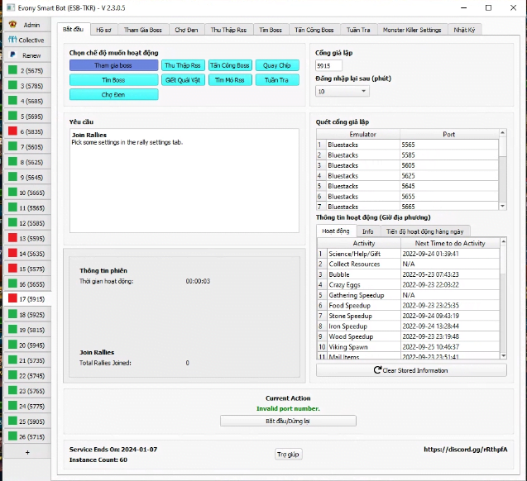This screenshot has width=527, height=481.
Task: Open the Discord invite link
Action: pyautogui.click(x=463, y=450)
